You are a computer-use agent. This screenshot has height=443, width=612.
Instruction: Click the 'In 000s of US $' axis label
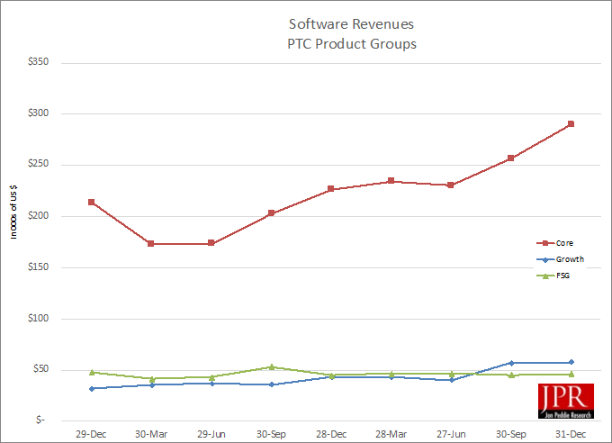pos(13,212)
